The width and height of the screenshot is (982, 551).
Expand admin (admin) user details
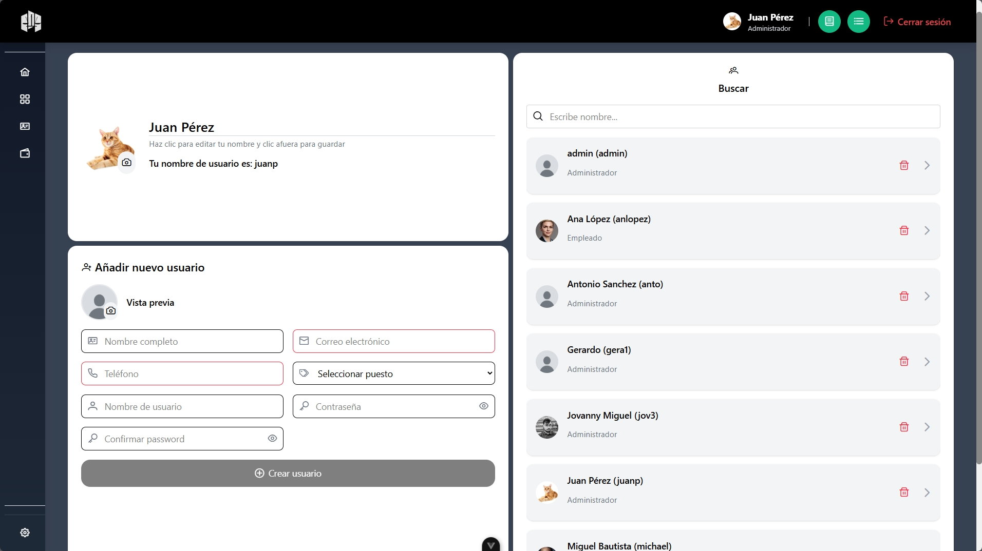(x=927, y=165)
